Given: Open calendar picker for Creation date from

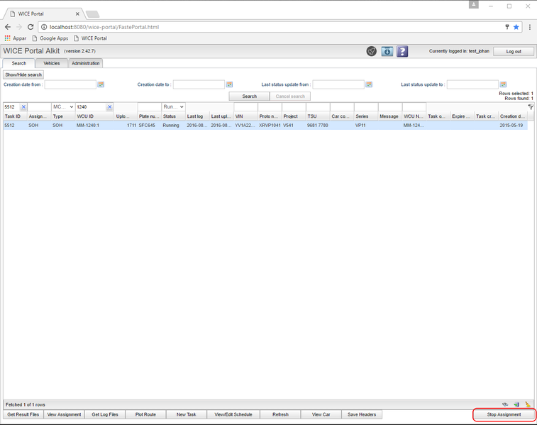Looking at the screenshot, I should (101, 84).
